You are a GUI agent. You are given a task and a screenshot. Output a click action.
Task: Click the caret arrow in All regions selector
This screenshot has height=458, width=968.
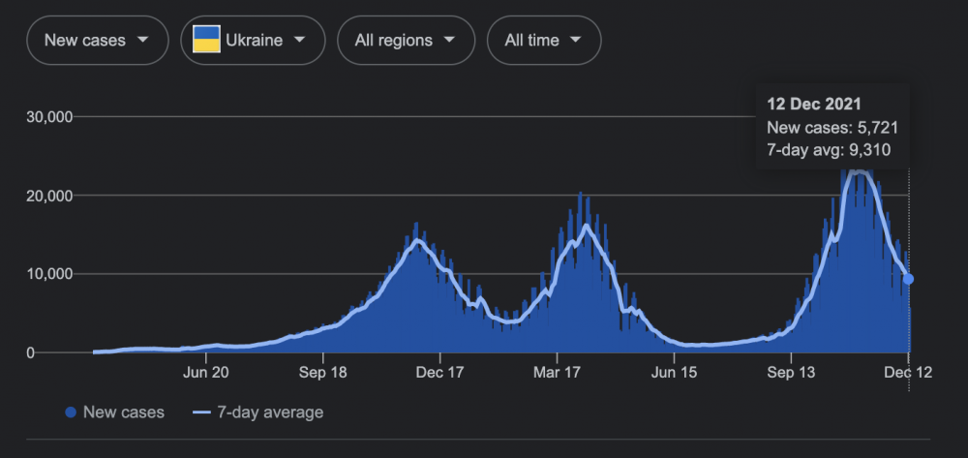click(x=449, y=40)
